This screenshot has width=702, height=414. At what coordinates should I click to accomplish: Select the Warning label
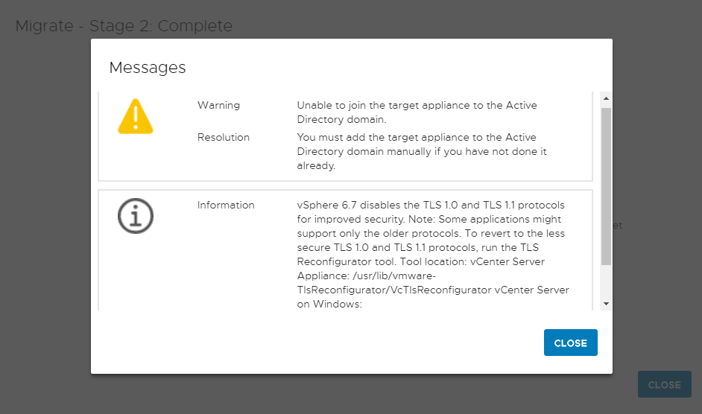pyautogui.click(x=218, y=105)
